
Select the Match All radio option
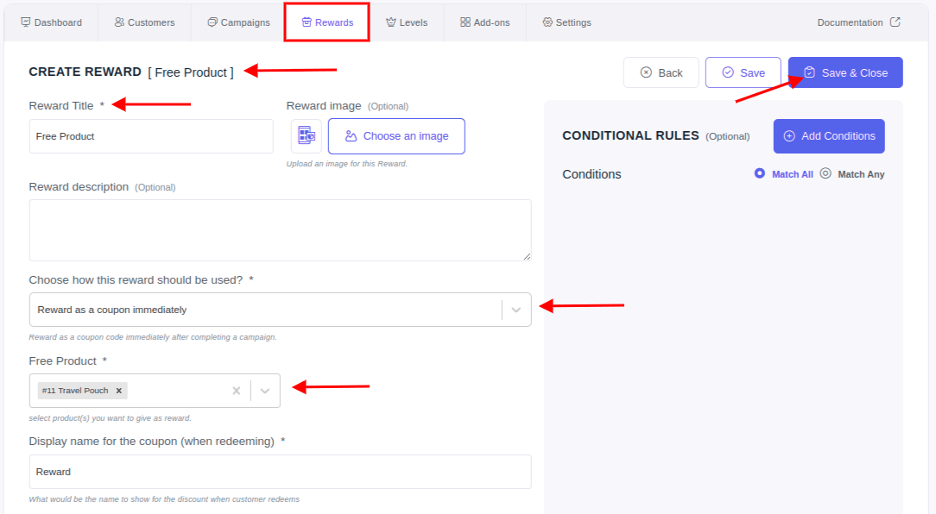point(759,173)
